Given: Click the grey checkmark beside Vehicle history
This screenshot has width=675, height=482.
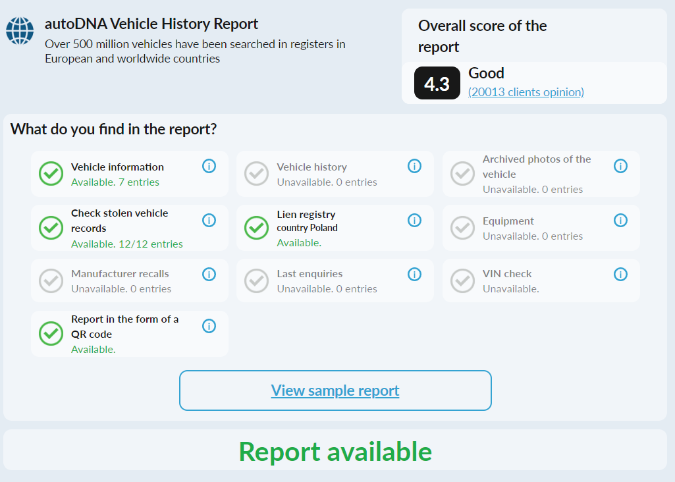Looking at the screenshot, I should click(257, 173).
